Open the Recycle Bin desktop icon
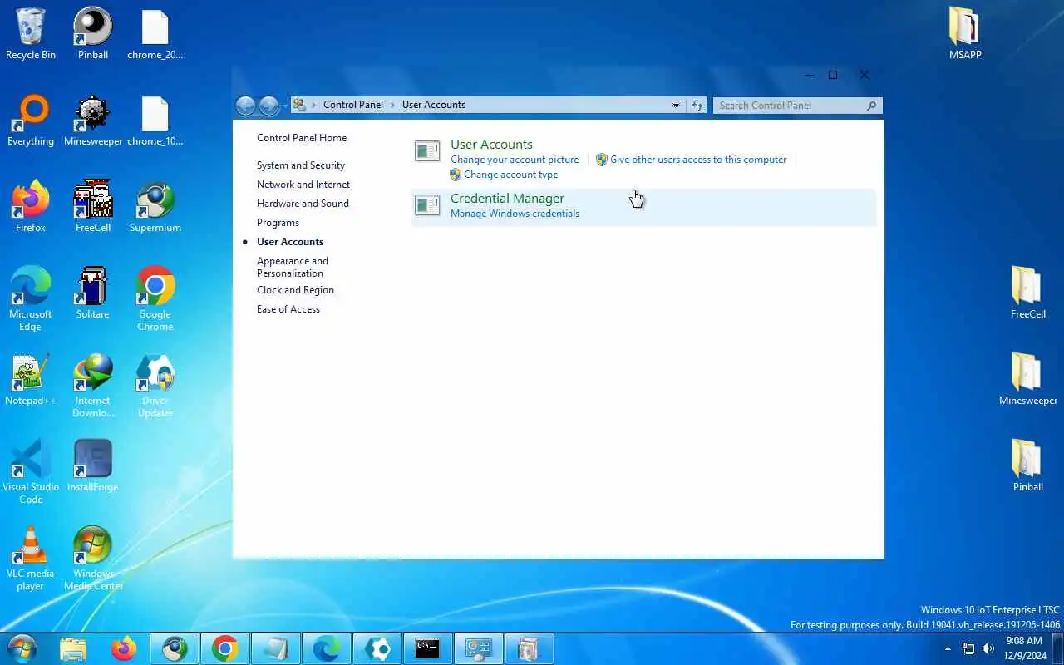Screen dimensions: 1064x665 pyautogui.click(x=31, y=34)
